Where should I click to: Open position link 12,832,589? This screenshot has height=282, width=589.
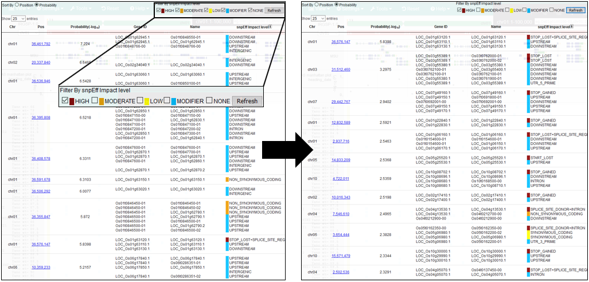click(x=341, y=123)
